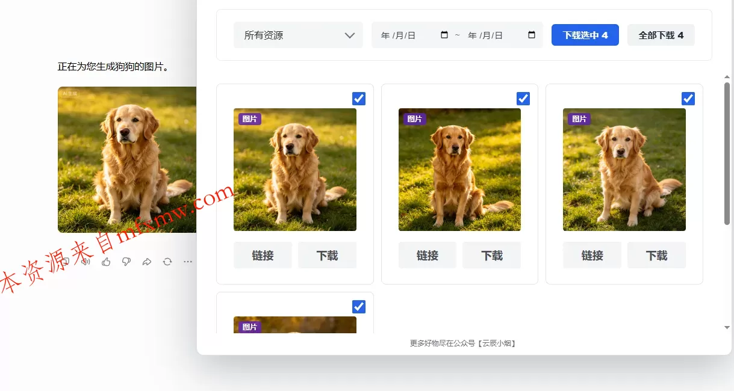Open more options ellipsis under chat image
Screen dimensions: 734x391
click(188, 262)
